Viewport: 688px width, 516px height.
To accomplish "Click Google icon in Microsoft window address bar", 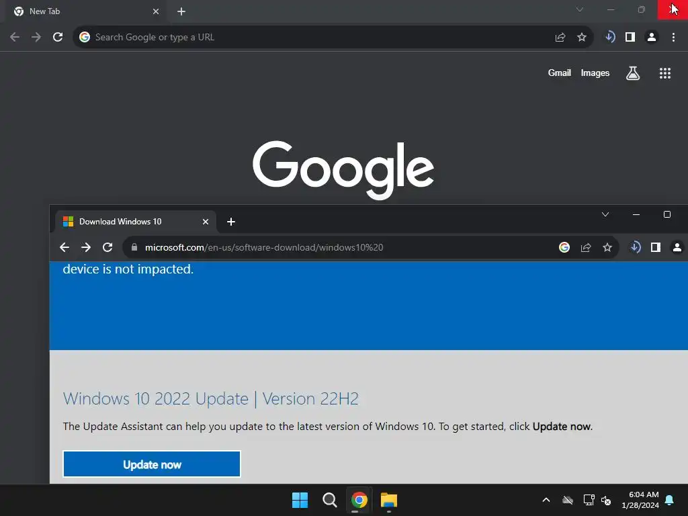I will (x=564, y=247).
